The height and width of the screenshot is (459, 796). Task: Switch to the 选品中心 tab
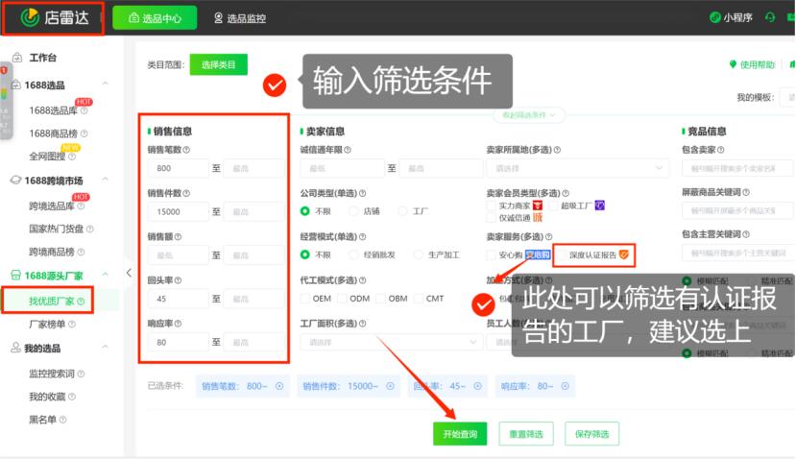155,18
